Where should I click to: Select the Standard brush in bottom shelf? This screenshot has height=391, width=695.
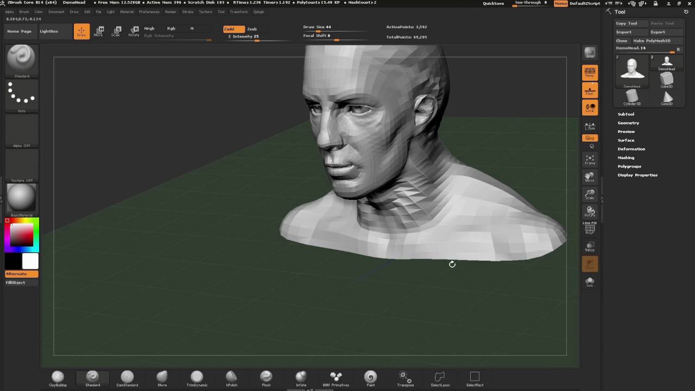92,379
